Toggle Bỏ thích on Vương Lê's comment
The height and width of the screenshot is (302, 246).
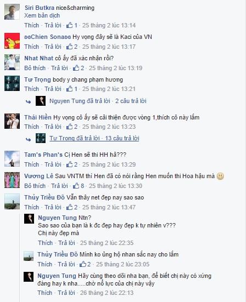(35, 186)
